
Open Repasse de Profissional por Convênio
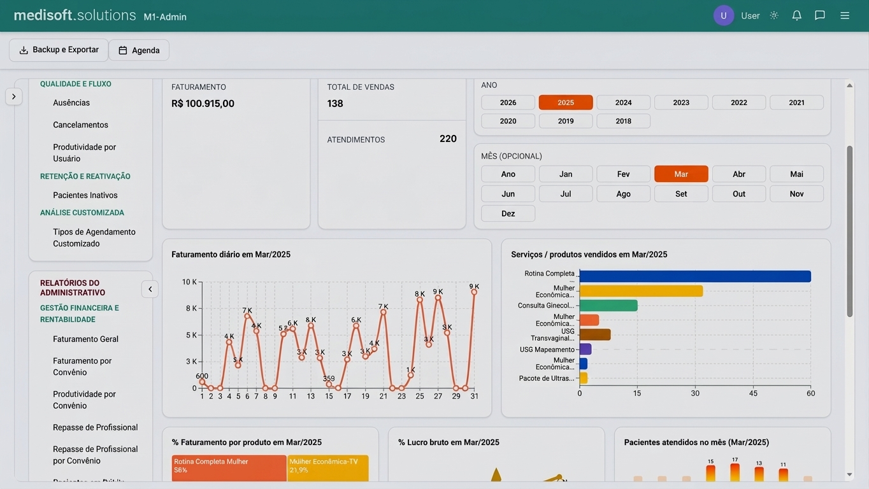pyautogui.click(x=95, y=455)
